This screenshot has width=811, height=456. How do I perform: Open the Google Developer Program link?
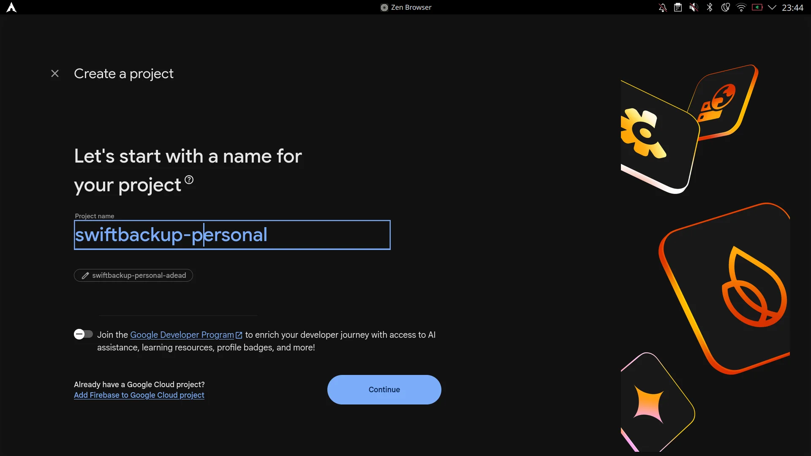pyautogui.click(x=182, y=335)
